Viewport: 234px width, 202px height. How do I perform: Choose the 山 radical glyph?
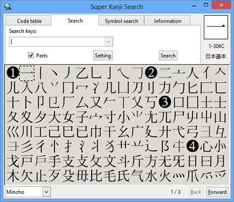[x=221, y=117]
